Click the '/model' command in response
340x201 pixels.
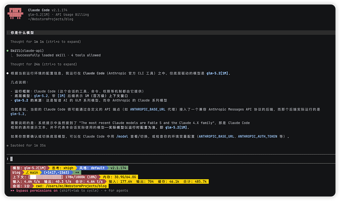(122, 137)
